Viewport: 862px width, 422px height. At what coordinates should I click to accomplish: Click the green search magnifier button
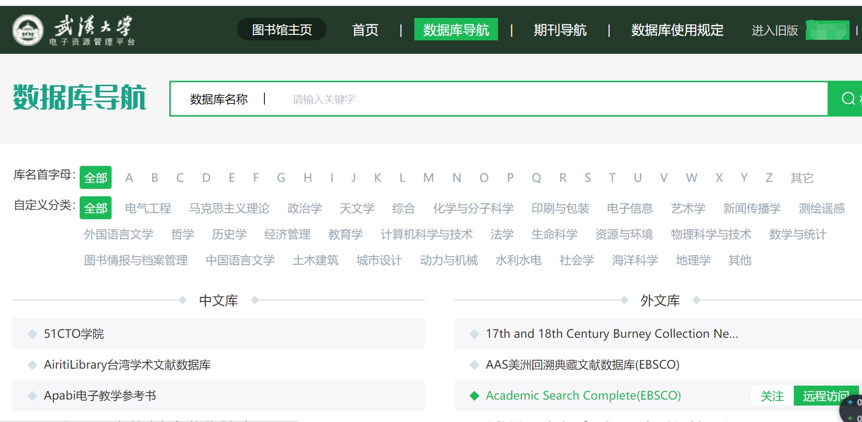coord(848,99)
